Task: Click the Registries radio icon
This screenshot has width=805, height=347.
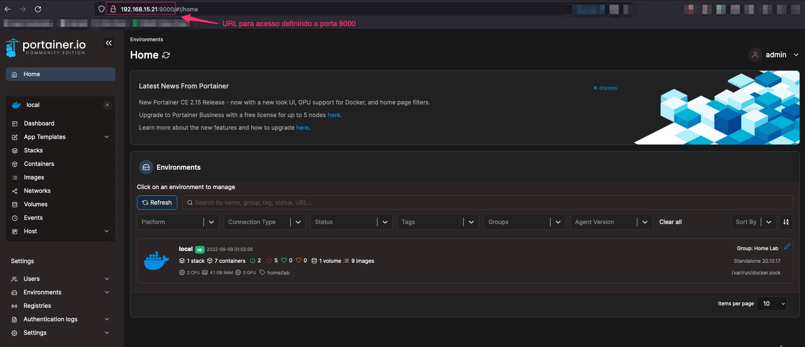Action: 14,306
